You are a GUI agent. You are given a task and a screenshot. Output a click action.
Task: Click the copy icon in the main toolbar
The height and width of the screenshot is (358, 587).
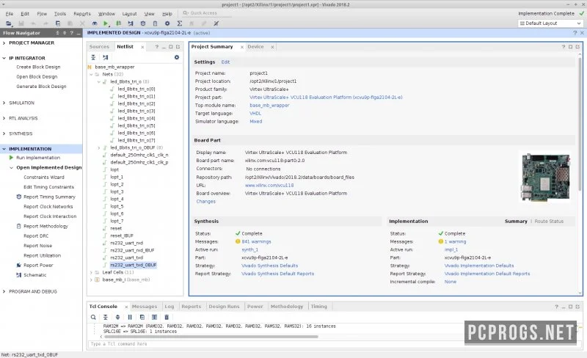click(x=58, y=23)
